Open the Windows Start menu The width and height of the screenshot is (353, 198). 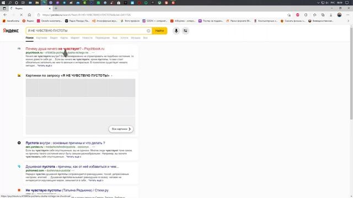coord(3,3)
